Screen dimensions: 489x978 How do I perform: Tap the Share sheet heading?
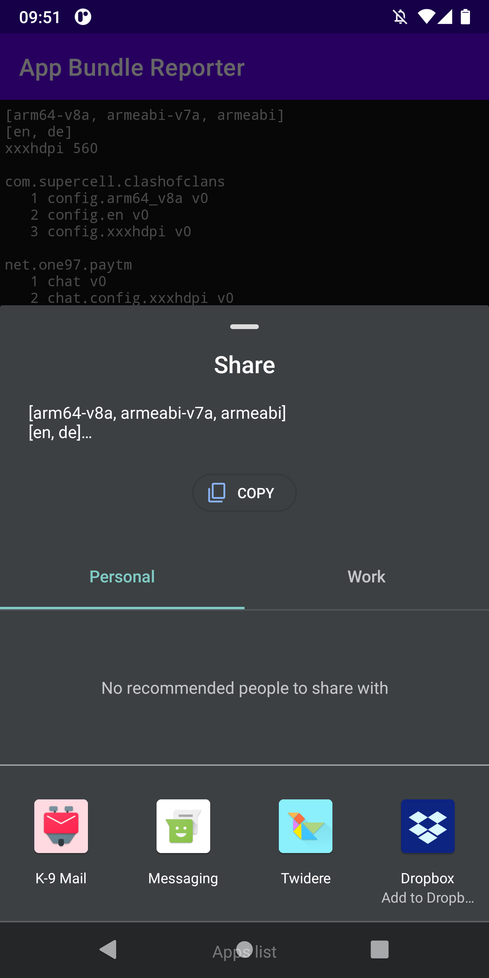click(244, 365)
